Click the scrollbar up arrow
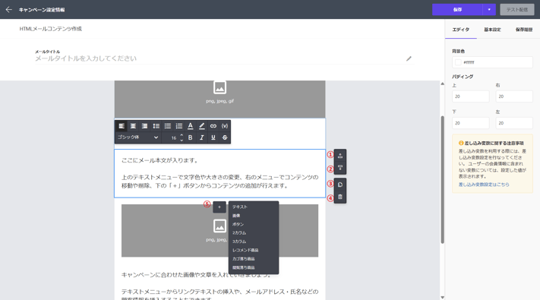 coord(442,84)
